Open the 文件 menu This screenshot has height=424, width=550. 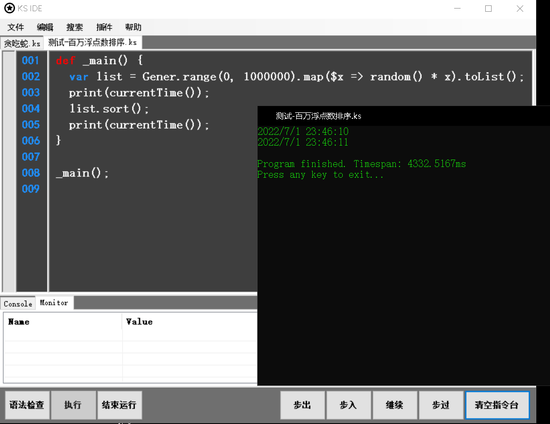coord(16,27)
